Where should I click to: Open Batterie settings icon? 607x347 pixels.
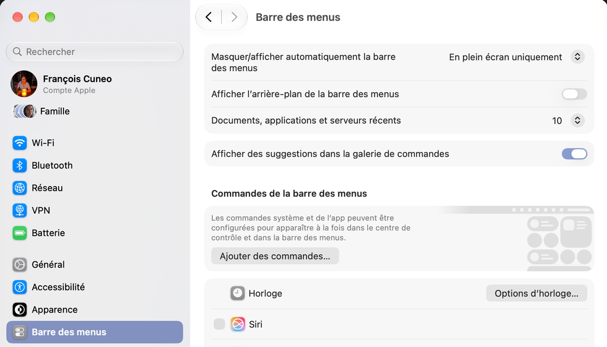tap(20, 233)
